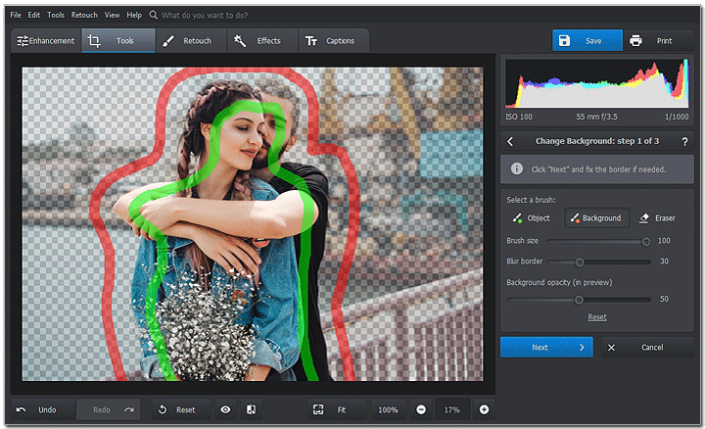Click the histogram graph

[597, 83]
